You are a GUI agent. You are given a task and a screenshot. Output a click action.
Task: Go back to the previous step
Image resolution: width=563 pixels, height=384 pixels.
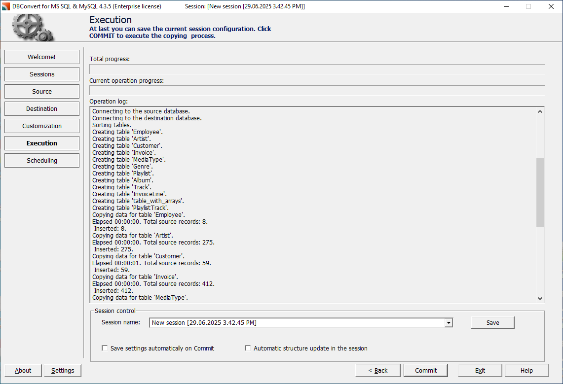pyautogui.click(x=377, y=370)
